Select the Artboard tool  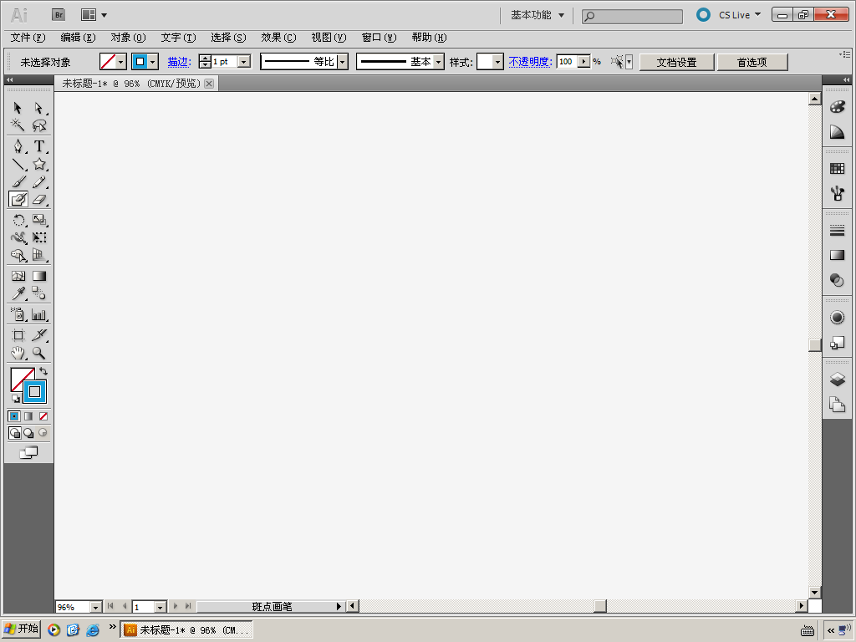tap(18, 335)
